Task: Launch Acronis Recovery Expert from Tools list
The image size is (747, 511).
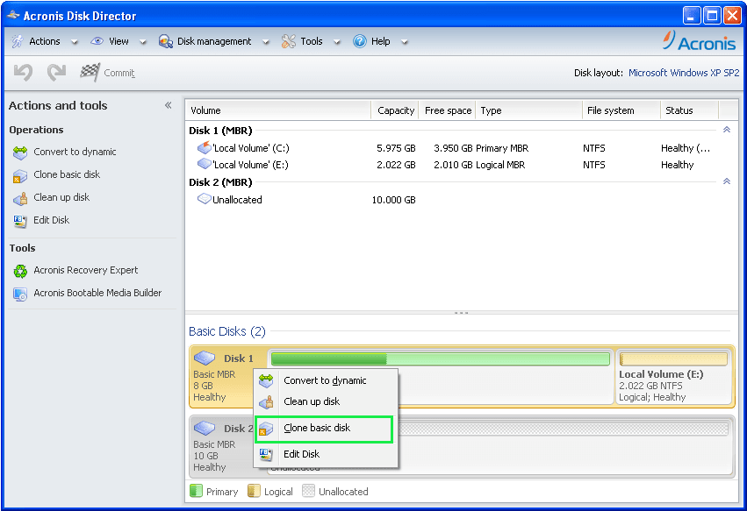Action: pyautogui.click(x=86, y=270)
